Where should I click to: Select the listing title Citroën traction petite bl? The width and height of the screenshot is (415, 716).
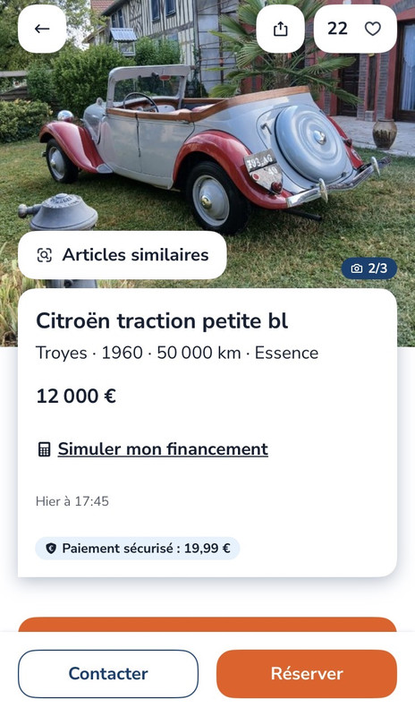pyautogui.click(x=162, y=321)
